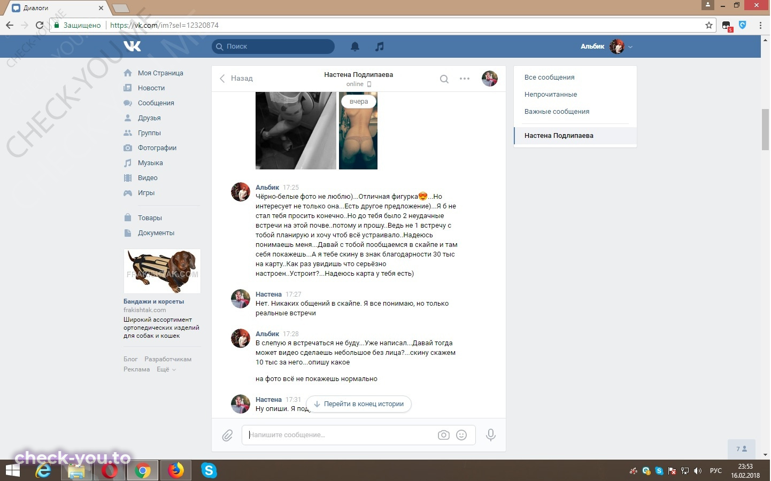Open Chrome three-dot menu
Viewport: 771px width, 481px height.
click(x=760, y=25)
